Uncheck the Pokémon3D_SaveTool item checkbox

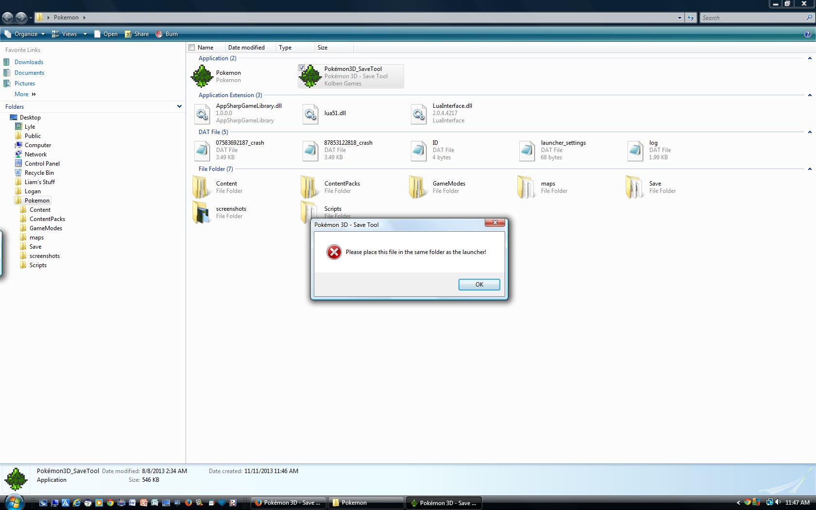[x=302, y=68]
